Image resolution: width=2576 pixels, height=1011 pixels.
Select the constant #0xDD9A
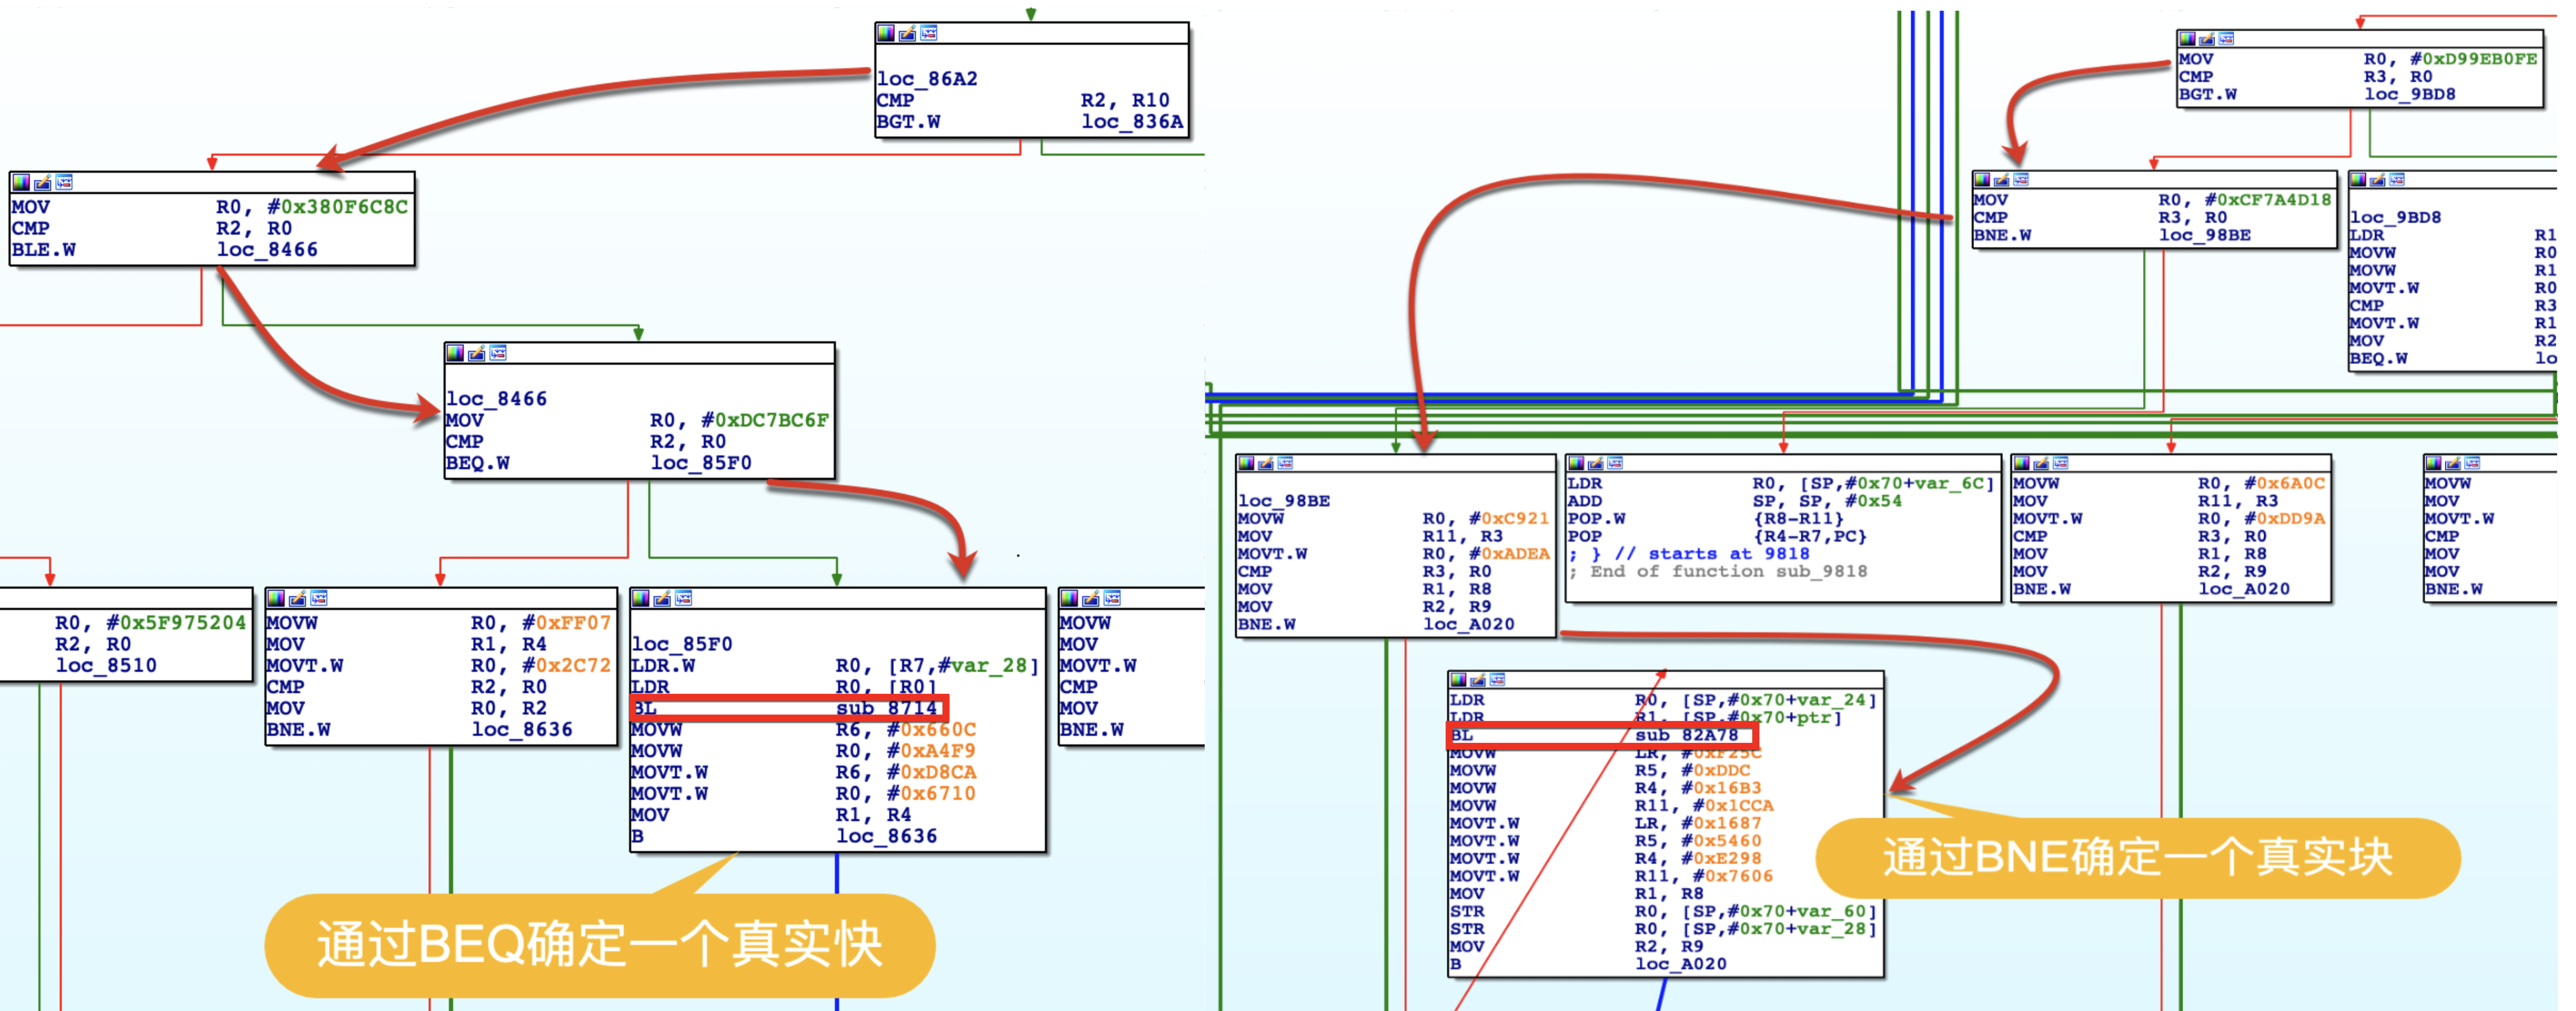coord(2285,519)
